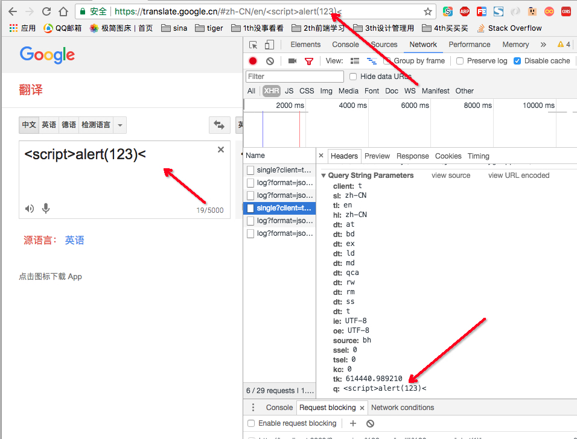Open 极简图床 bookmark
Image resolution: width=577 pixels, height=439 pixels.
pos(121,28)
